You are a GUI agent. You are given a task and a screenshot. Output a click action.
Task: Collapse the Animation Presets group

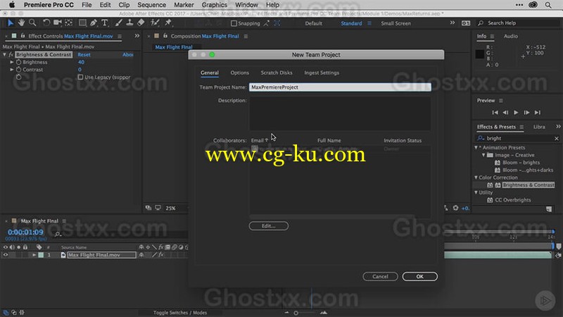(476, 148)
